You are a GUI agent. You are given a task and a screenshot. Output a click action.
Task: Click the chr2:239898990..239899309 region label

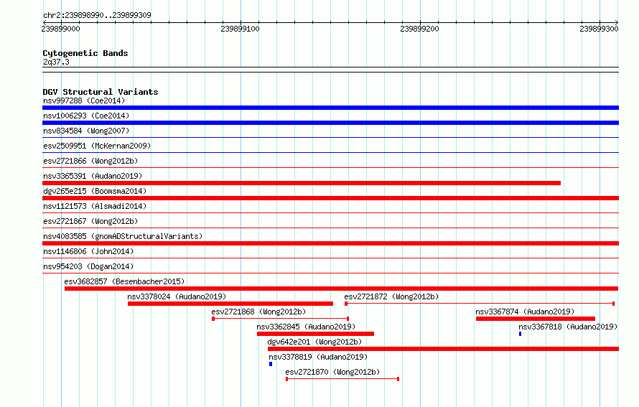97,15
